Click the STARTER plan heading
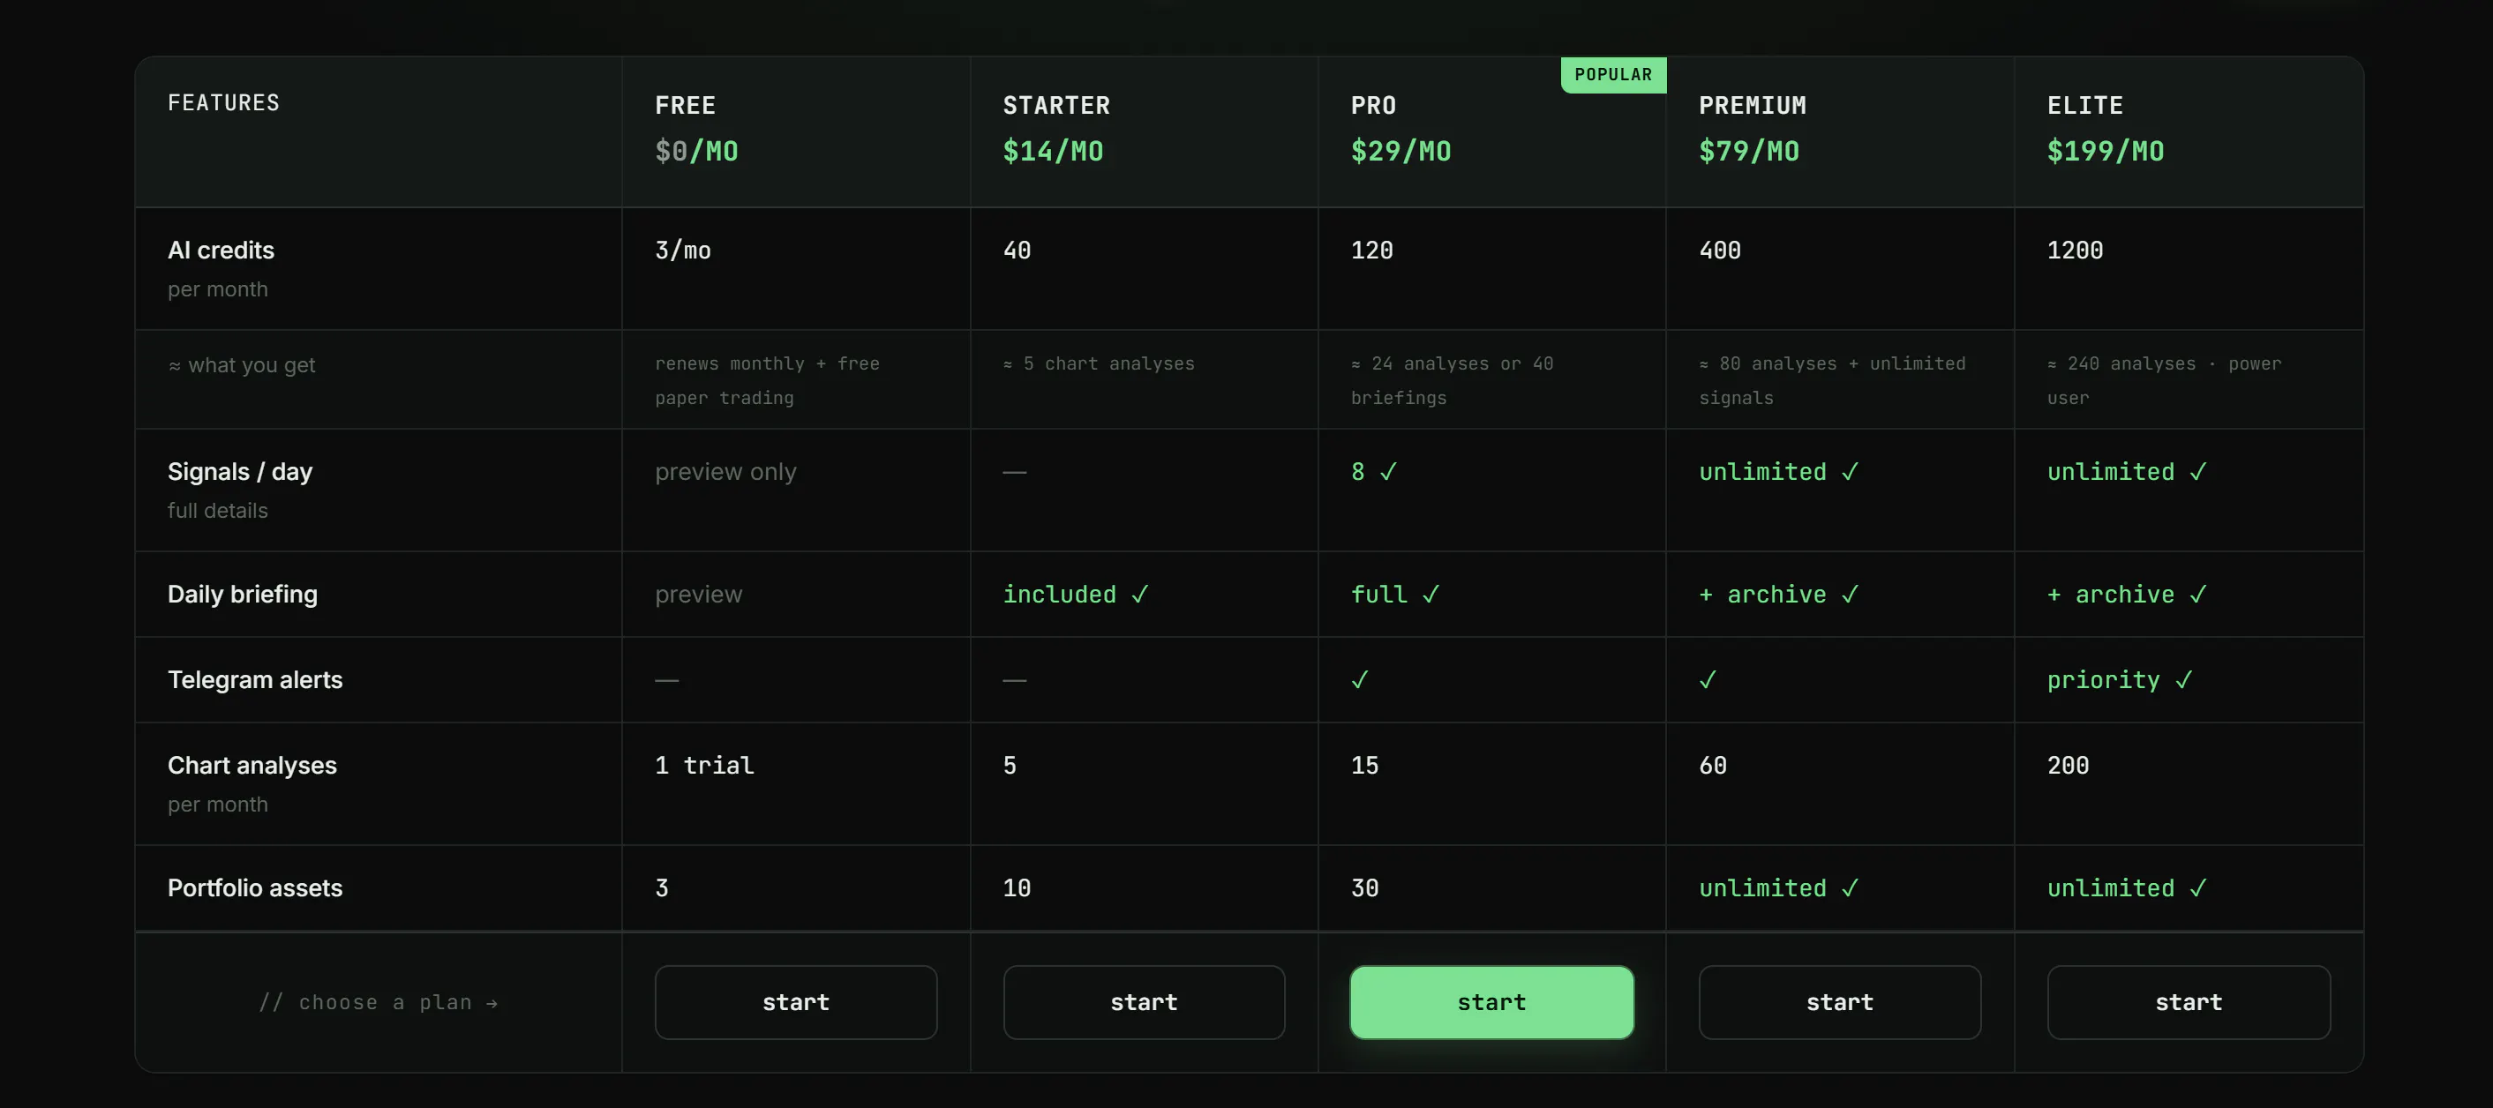 [1055, 106]
